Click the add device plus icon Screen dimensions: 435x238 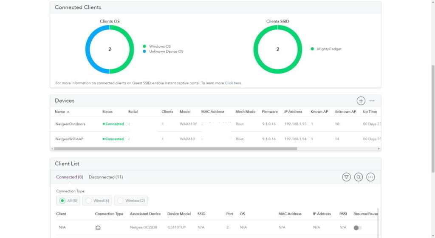(361, 101)
